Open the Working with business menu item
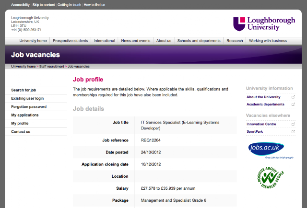This screenshot has width=307, height=208. click(268, 41)
